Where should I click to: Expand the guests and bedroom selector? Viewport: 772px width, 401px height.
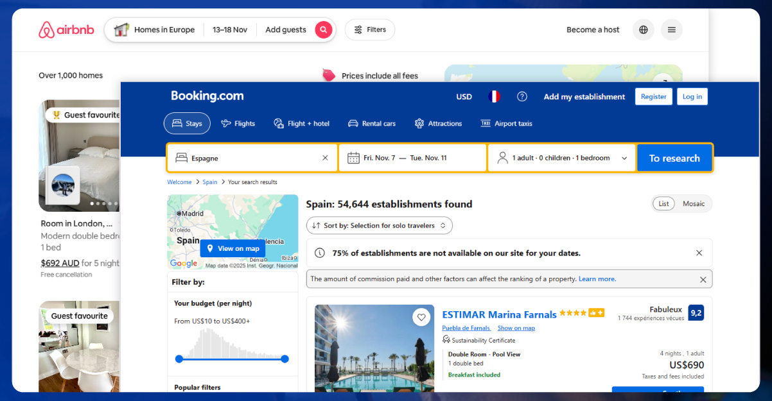[561, 158]
